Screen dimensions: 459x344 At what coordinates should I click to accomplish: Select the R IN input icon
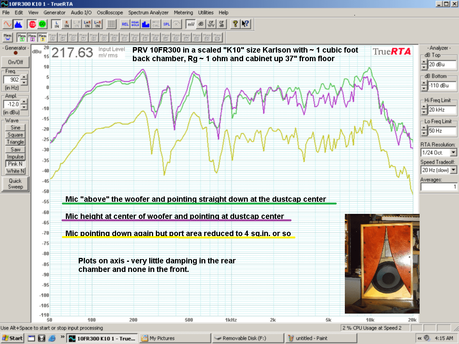pyautogui.click(x=67, y=24)
